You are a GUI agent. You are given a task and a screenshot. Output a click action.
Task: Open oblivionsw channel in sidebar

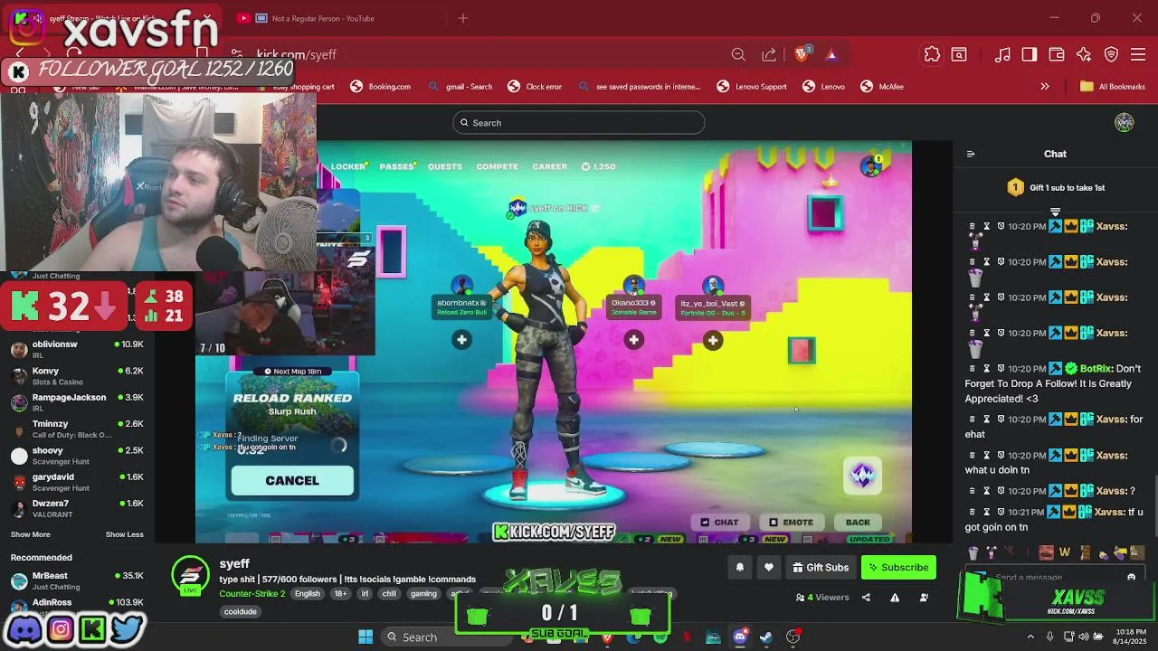(x=77, y=350)
